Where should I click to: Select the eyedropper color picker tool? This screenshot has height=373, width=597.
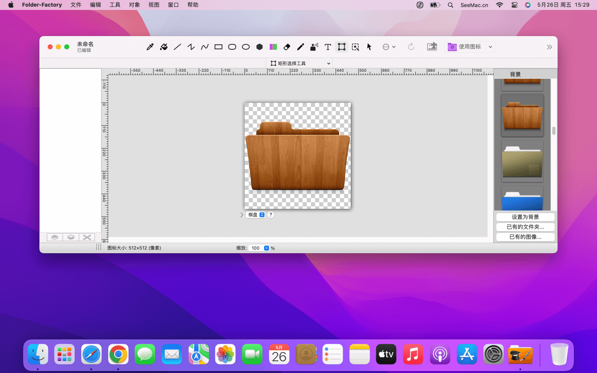[x=150, y=47]
